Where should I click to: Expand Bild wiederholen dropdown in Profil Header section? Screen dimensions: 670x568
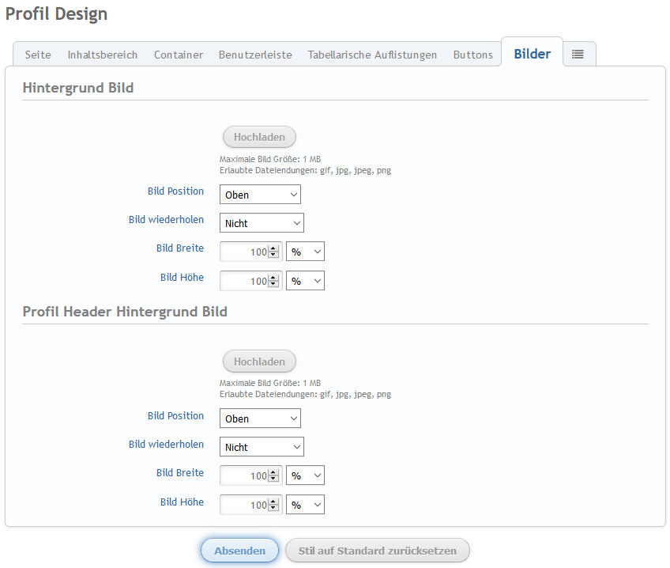point(262,447)
